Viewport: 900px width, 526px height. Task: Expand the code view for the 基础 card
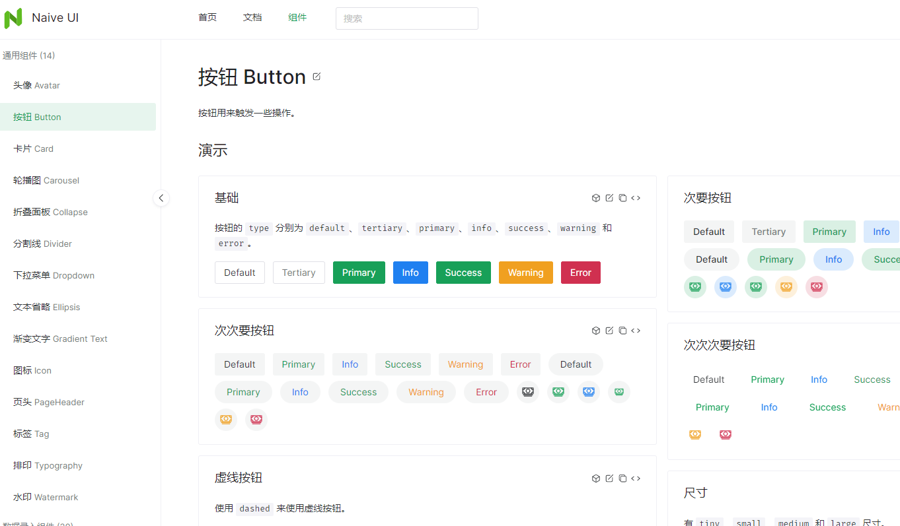coord(636,198)
